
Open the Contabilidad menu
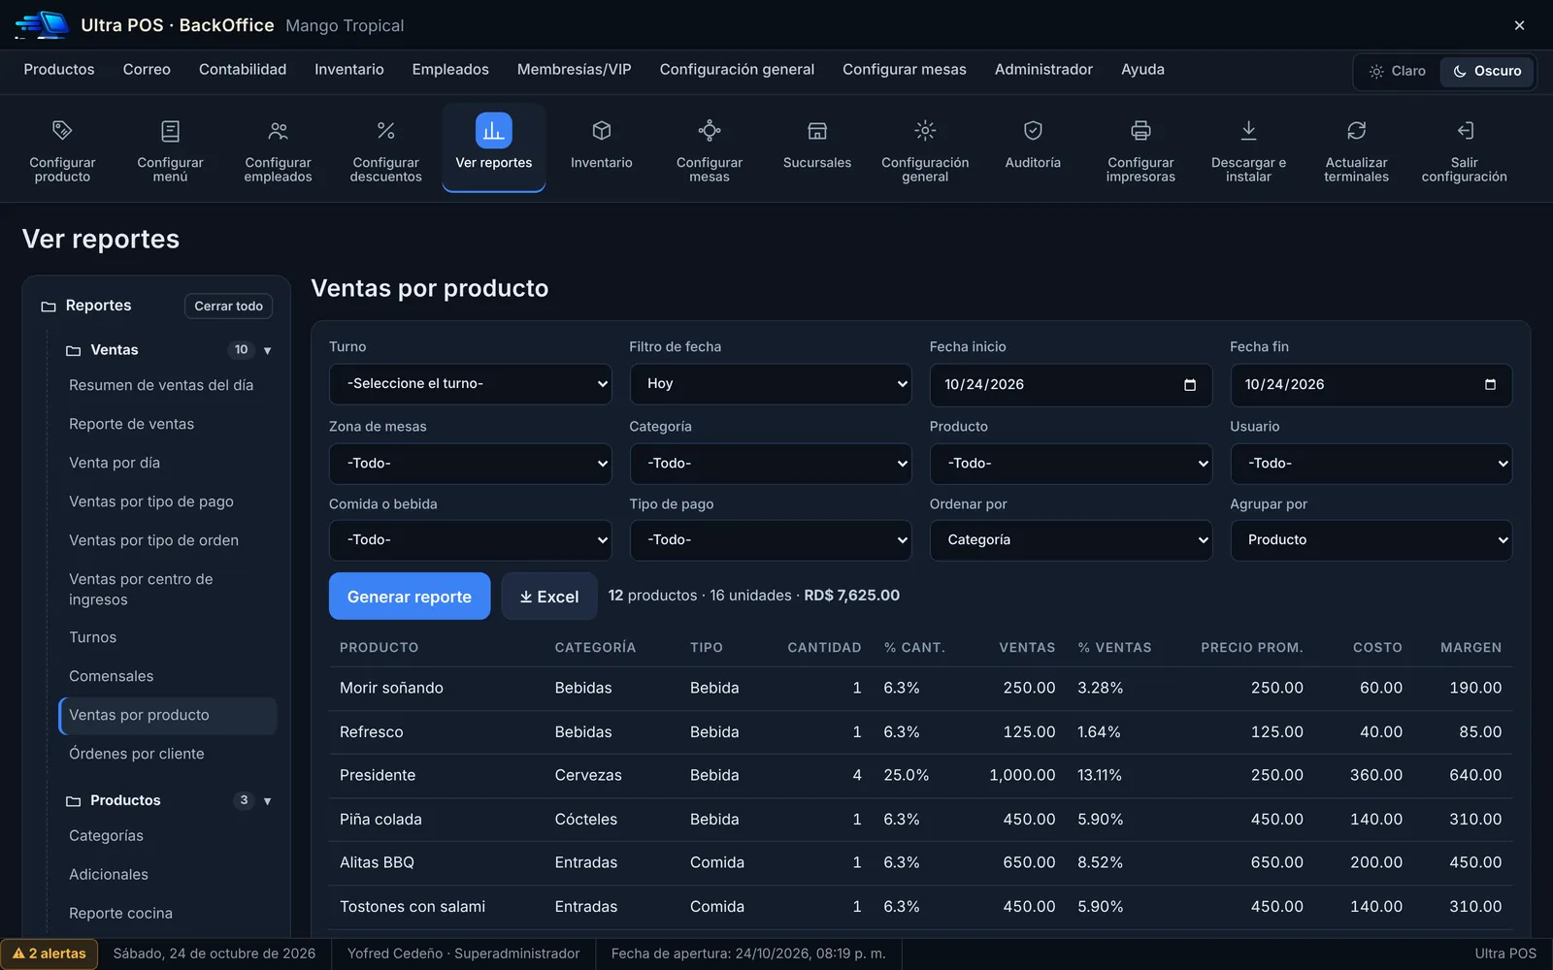point(243,70)
